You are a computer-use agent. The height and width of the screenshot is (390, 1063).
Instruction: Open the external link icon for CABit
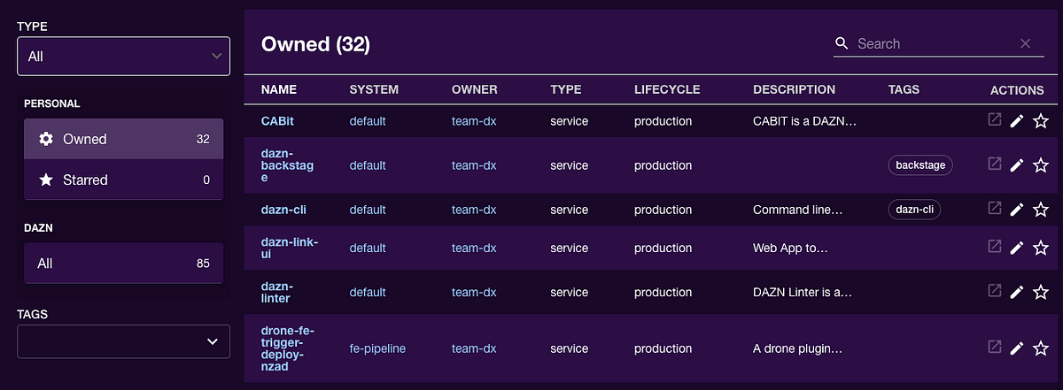tap(995, 120)
